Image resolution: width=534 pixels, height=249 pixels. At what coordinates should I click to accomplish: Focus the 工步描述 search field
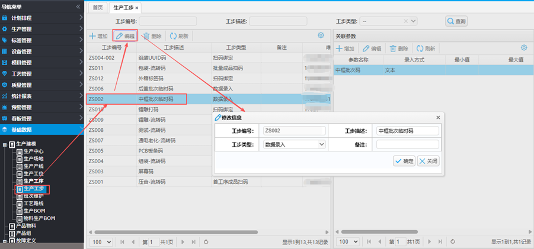click(x=278, y=21)
